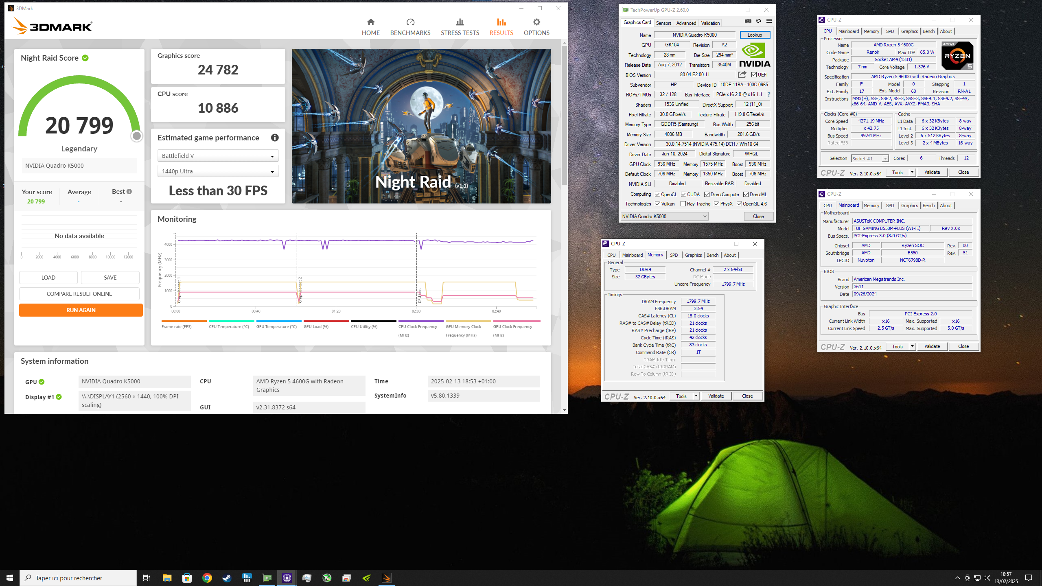Select Graphics tab in the Mainboard CPU-Z window
1042x586 pixels.
[909, 206]
